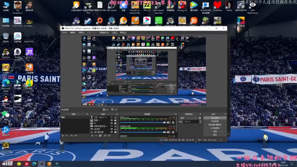Move the source down in the Sources panel
Image resolution: width=297 pixels, height=167 pixels.
tap(109, 135)
